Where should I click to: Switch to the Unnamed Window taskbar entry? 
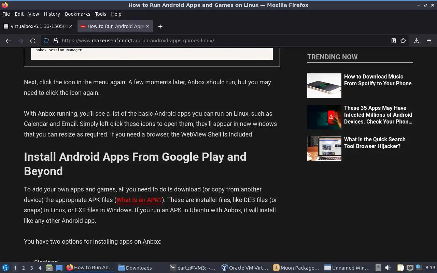pyautogui.click(x=347, y=268)
